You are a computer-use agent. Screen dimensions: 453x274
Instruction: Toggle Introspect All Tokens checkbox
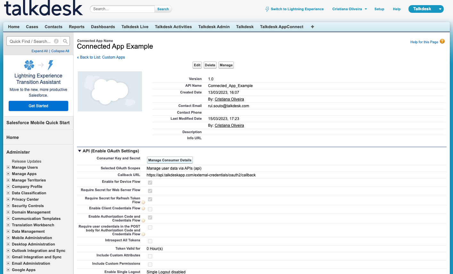(x=150, y=241)
